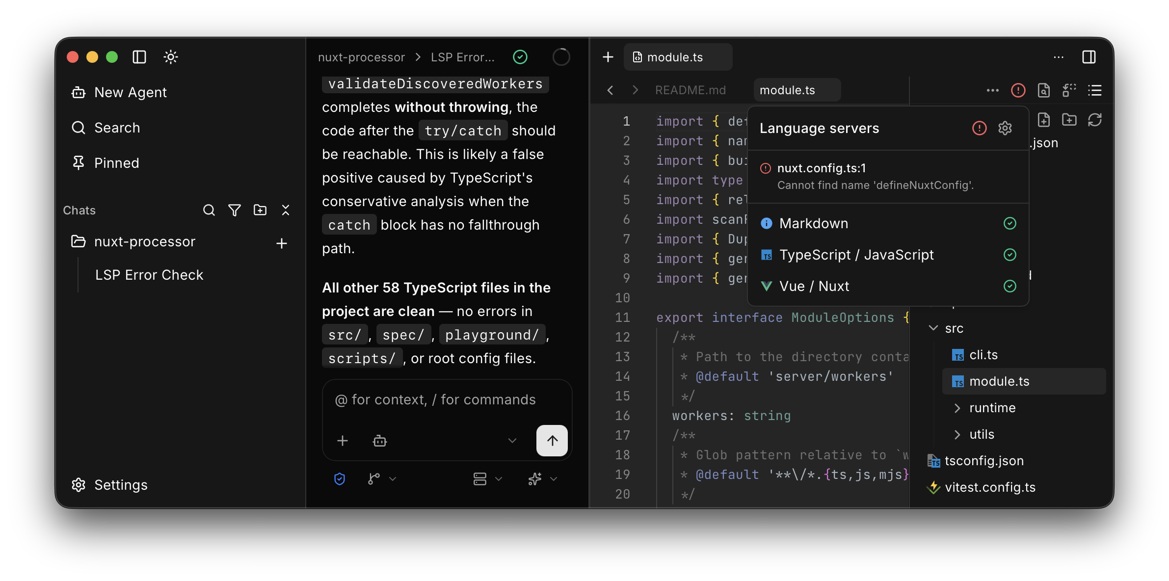The height and width of the screenshot is (581, 1169).
Task: Click the green check status icon
Action: tap(520, 57)
